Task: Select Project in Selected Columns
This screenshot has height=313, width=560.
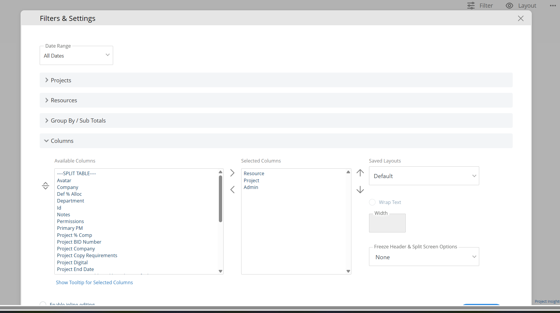Action: coord(252,180)
